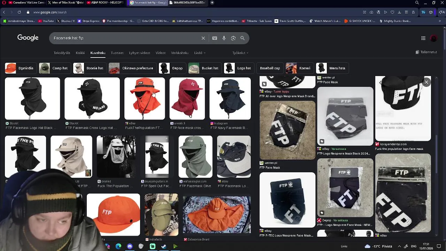Show more bookmarks with the overflow chevron
This screenshot has height=251, width=446.
click(x=440, y=21)
